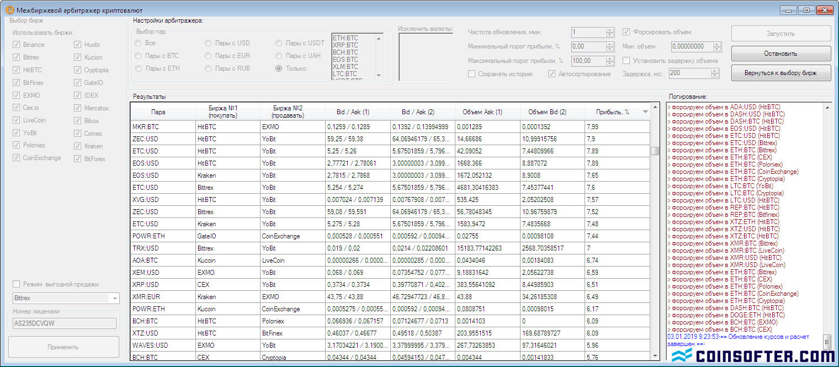Click the license number input field
839x367 pixels.
point(65,324)
